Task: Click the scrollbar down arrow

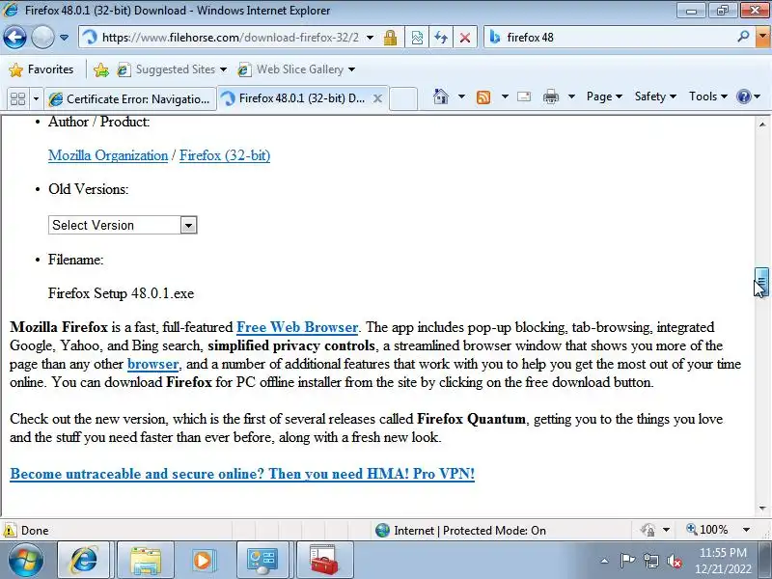Action: 762,509
